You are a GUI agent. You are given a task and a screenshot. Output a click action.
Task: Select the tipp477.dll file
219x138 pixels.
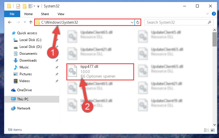pyautogui.click(x=100, y=72)
